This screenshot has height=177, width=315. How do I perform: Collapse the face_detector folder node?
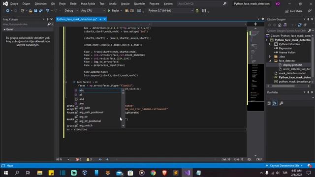click(270, 61)
